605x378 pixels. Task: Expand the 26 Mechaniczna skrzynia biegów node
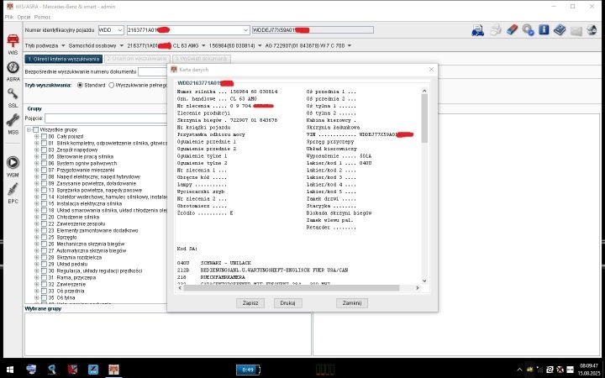[x=37, y=244]
